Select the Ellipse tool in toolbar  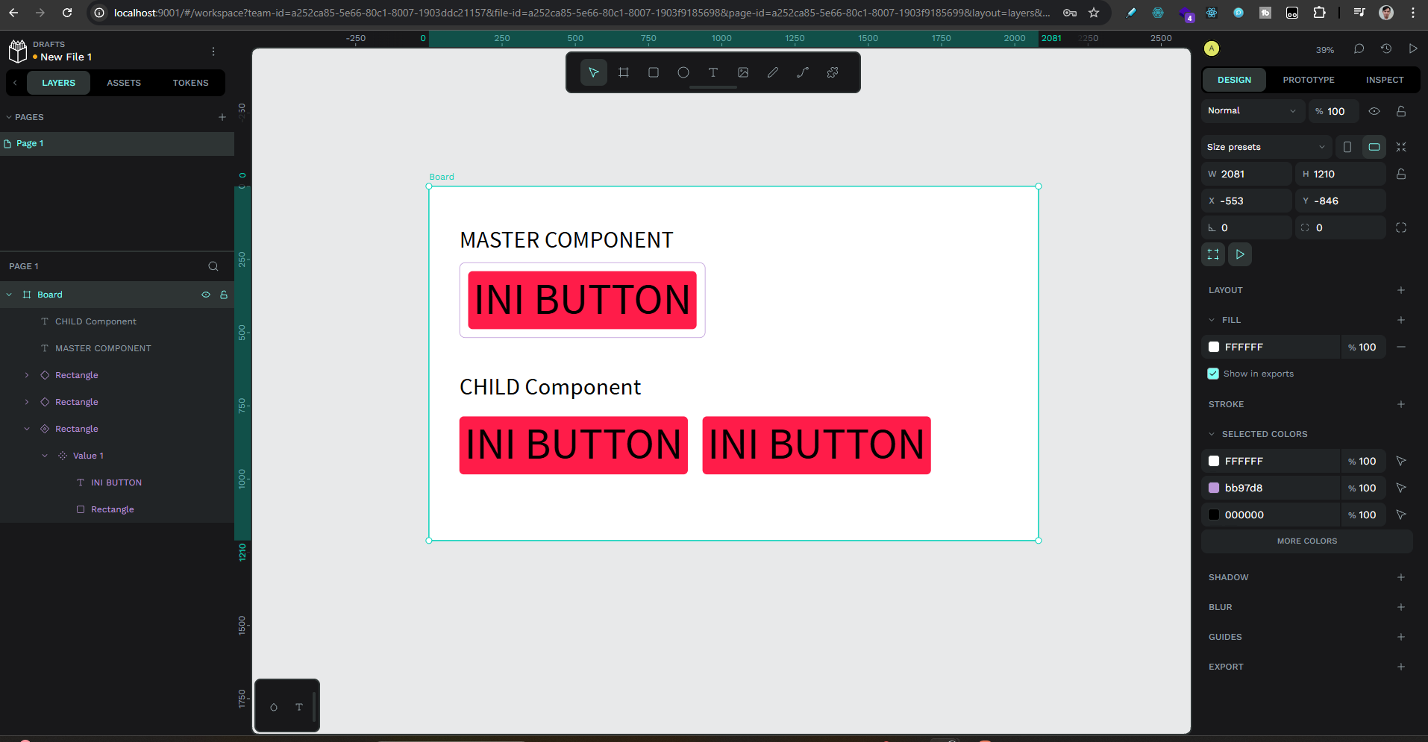coord(683,72)
